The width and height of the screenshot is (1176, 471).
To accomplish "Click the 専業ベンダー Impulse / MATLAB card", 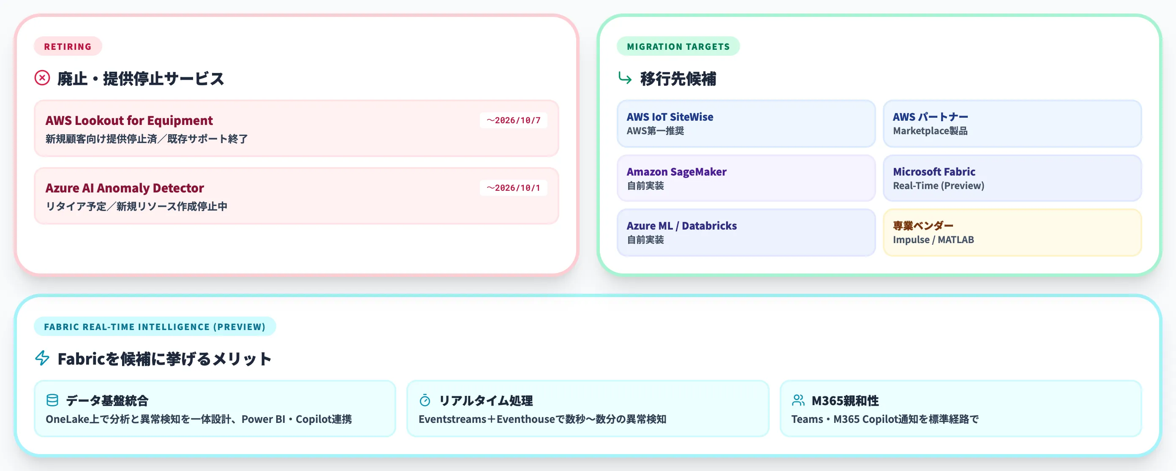I will point(1013,233).
